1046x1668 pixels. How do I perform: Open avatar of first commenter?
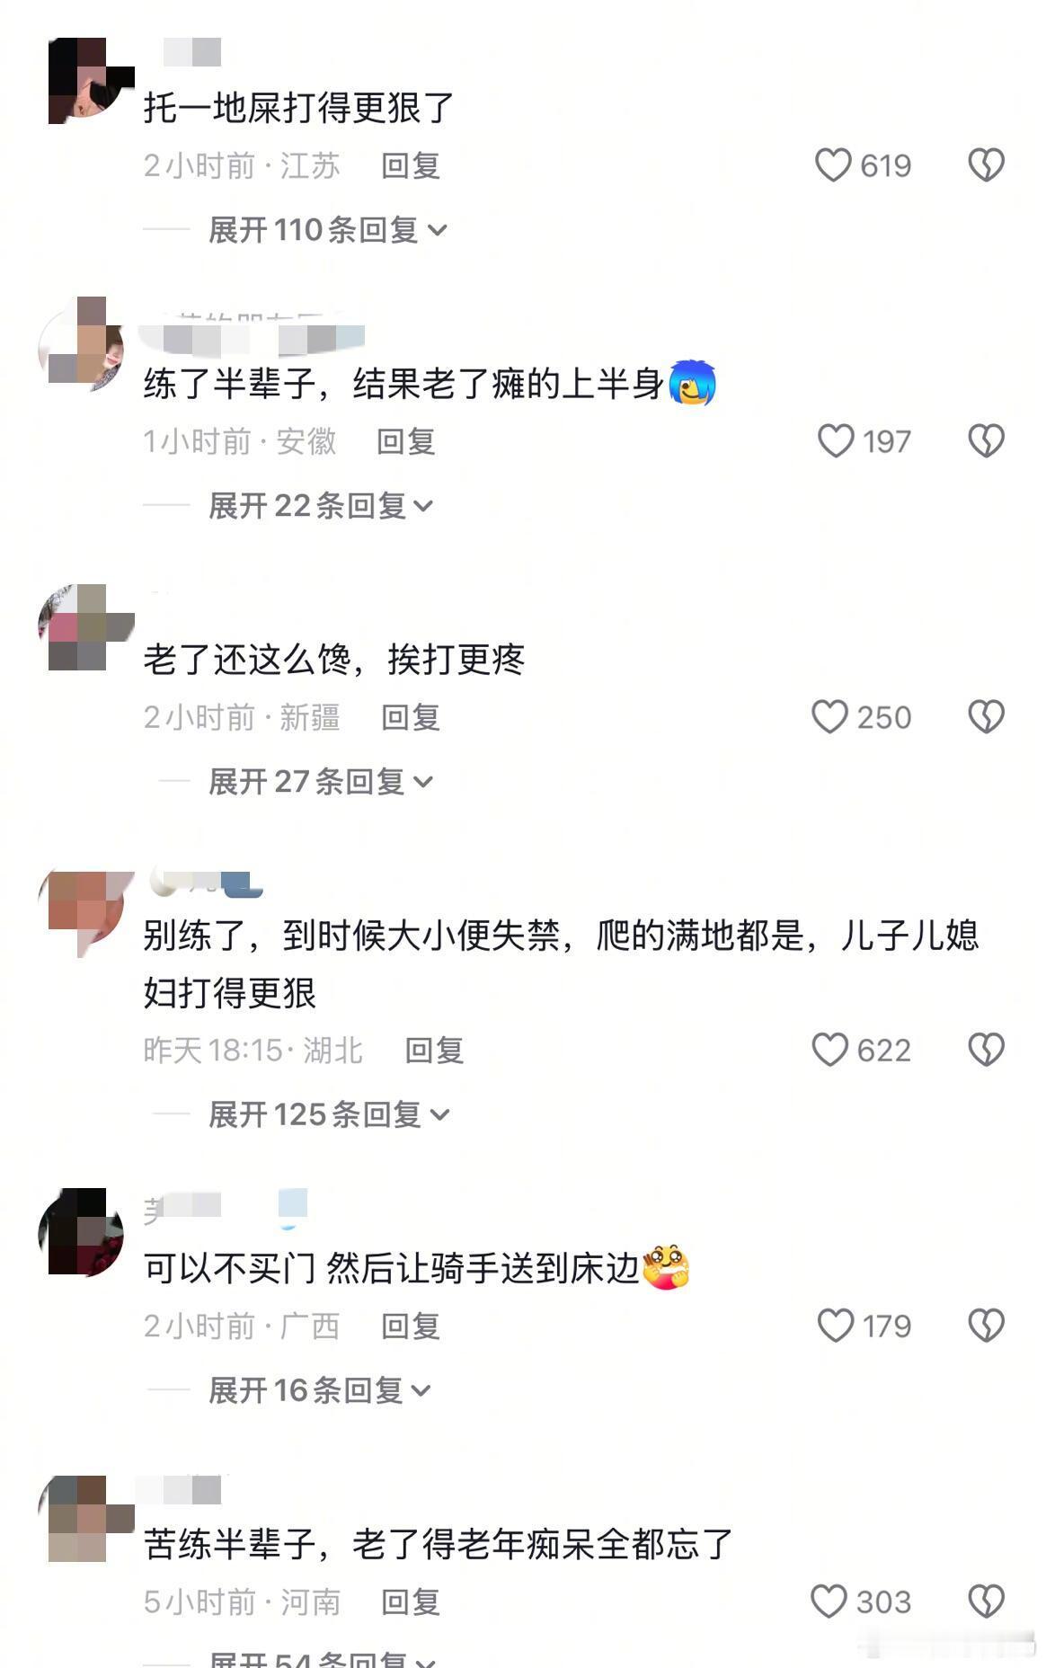pyautogui.click(x=88, y=80)
